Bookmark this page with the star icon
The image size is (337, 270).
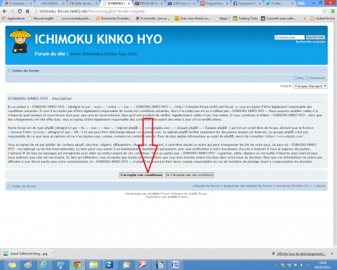point(324,11)
